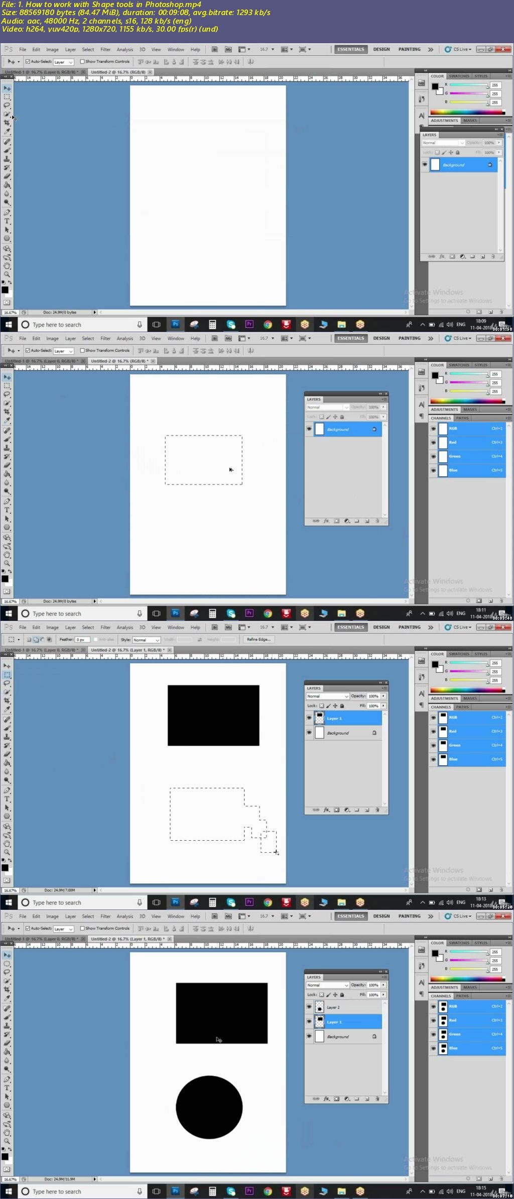Open fx layer style icon below Layer 2 list
The image size is (514, 1199).
(x=326, y=1099)
